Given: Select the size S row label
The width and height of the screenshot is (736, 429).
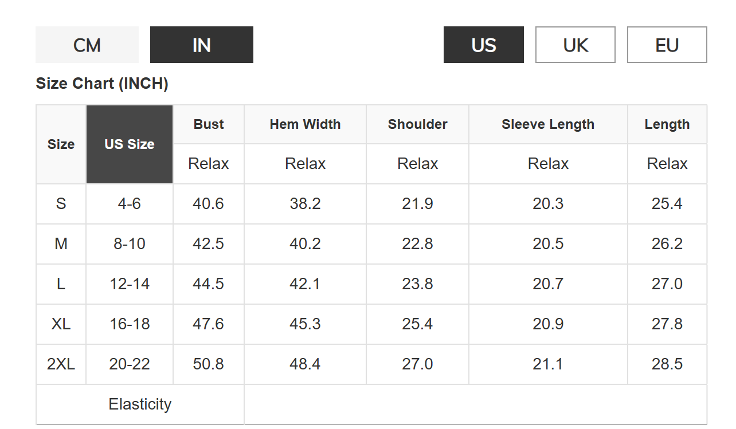Looking at the screenshot, I should click(61, 204).
